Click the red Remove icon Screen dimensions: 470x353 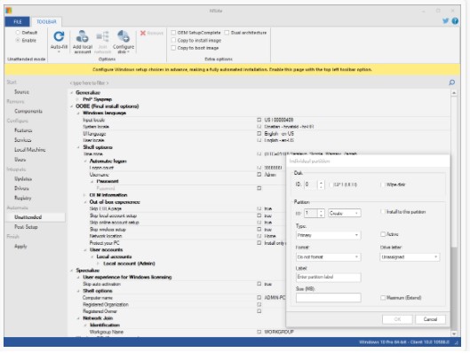143,33
